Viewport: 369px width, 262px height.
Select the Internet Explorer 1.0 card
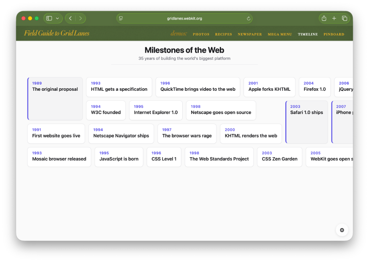point(156,110)
